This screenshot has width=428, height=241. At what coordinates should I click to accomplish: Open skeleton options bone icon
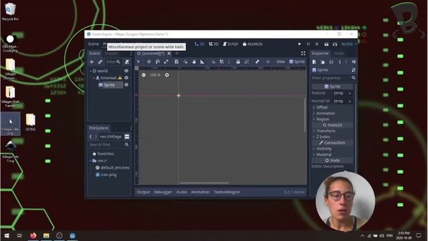click(x=257, y=62)
